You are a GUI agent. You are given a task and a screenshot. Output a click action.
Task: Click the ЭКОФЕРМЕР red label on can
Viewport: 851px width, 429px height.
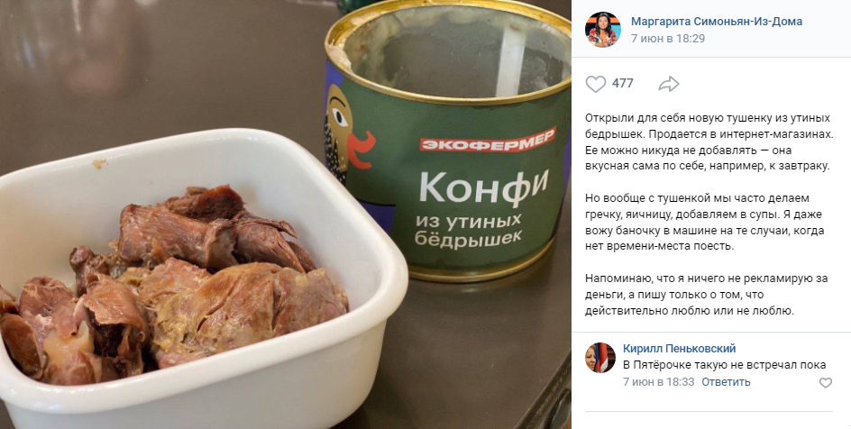tap(488, 140)
